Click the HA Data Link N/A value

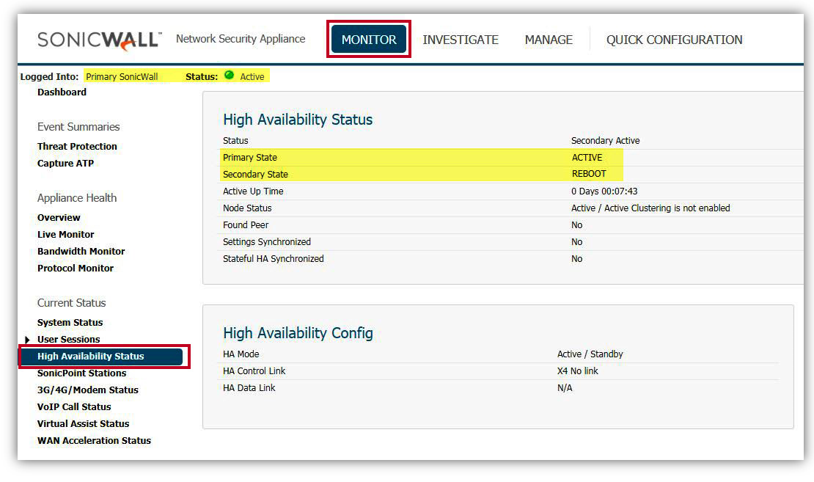click(x=565, y=388)
